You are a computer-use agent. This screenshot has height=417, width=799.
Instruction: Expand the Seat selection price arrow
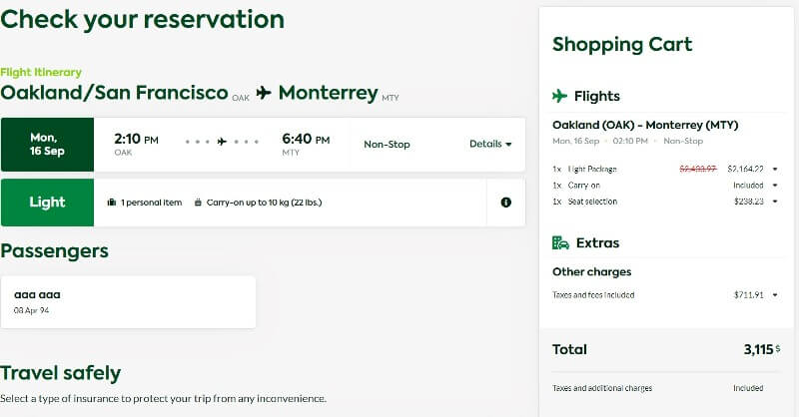point(775,202)
